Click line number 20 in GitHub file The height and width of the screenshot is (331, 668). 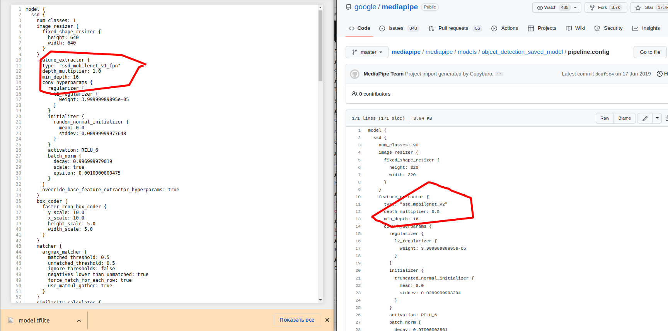(358, 271)
